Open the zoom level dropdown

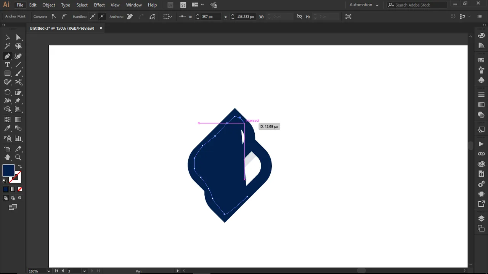point(48,271)
